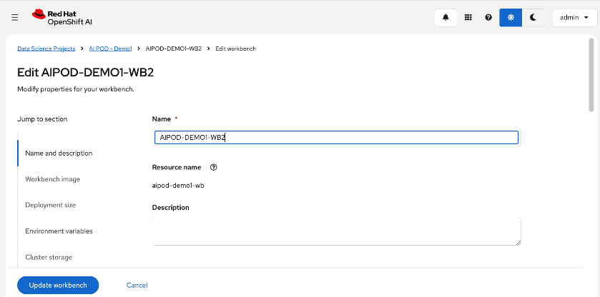This screenshot has height=297, width=600.
Task: Open the AI POD - Demo1 breadcrumb link
Action: 111,49
